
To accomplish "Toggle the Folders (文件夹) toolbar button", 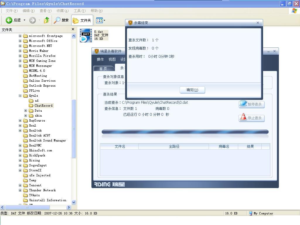I will [x=82, y=20].
